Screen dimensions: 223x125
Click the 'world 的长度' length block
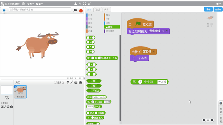point(94,107)
